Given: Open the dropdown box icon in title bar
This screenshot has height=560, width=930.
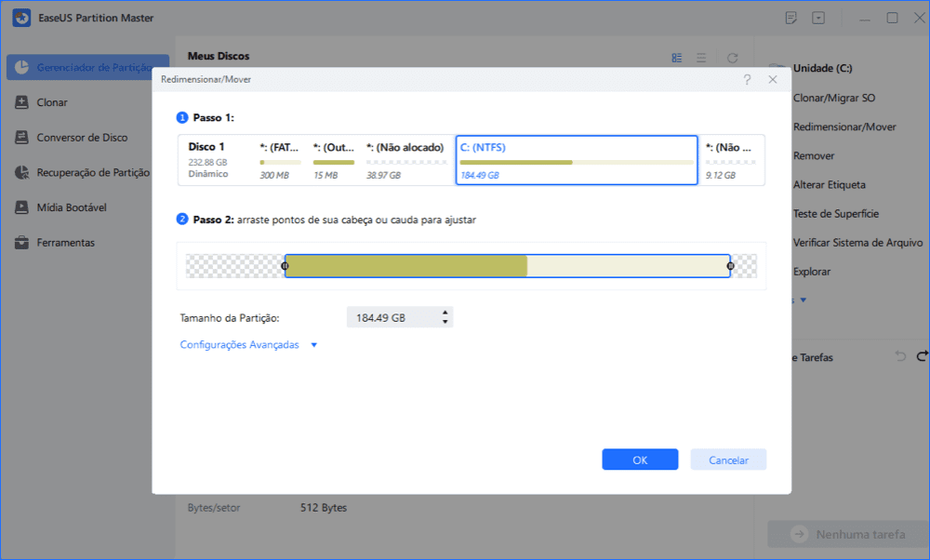Looking at the screenshot, I should point(818,18).
